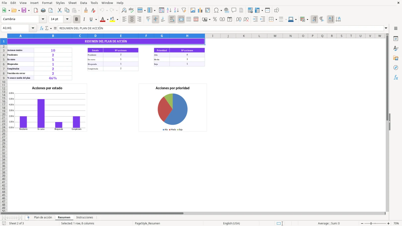Center the text horizontally
This screenshot has width=402, height=226.
click(x=132, y=19)
